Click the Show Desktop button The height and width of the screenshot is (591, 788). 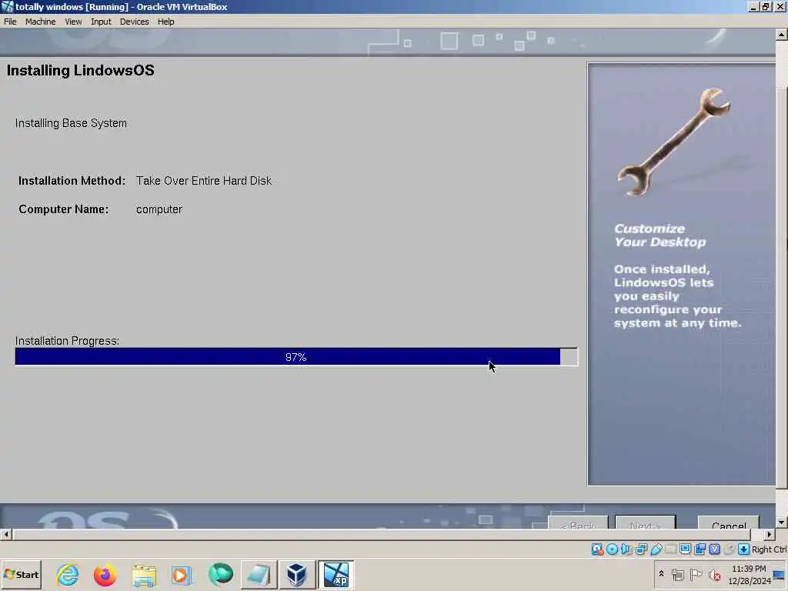tap(780, 574)
